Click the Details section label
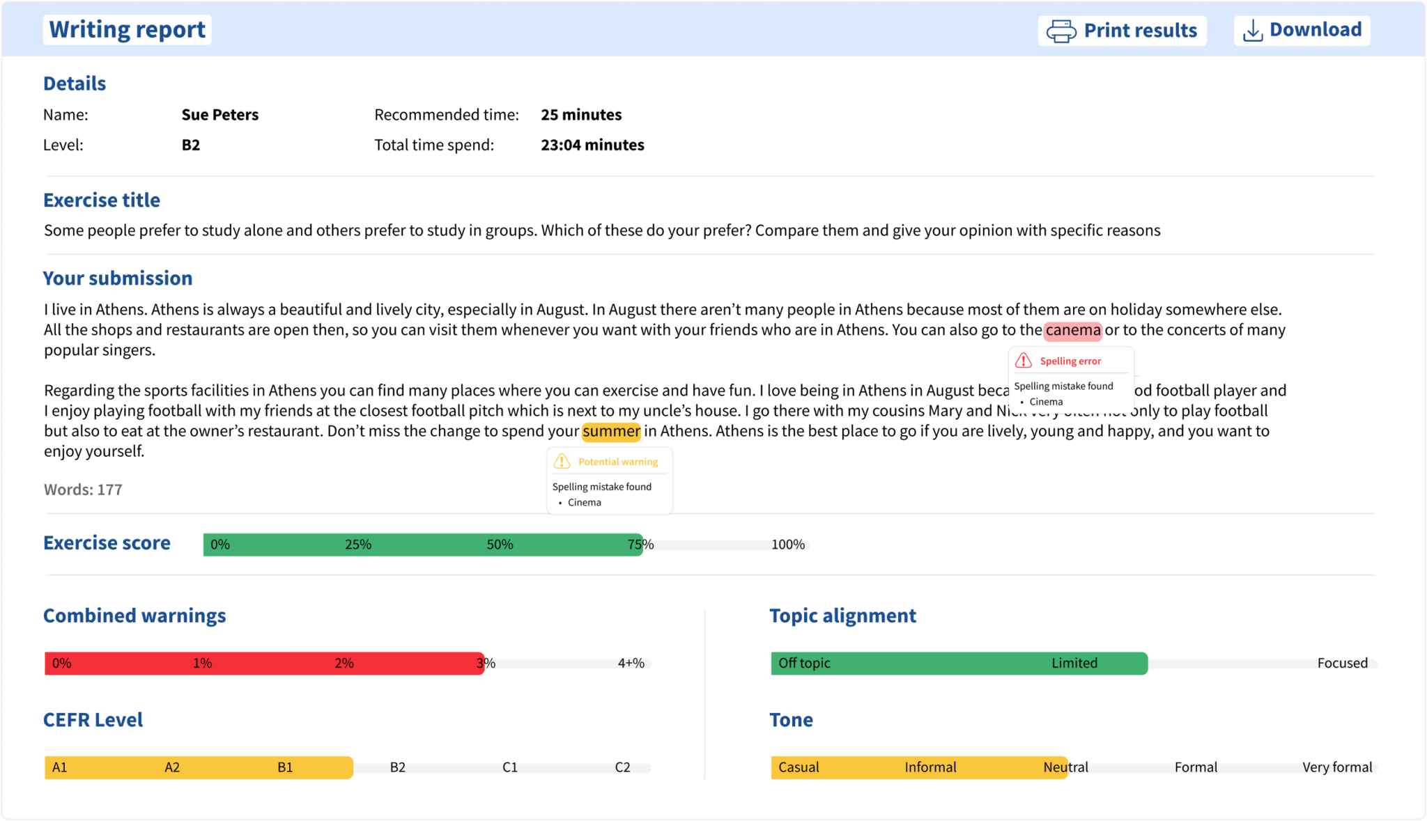 click(75, 81)
